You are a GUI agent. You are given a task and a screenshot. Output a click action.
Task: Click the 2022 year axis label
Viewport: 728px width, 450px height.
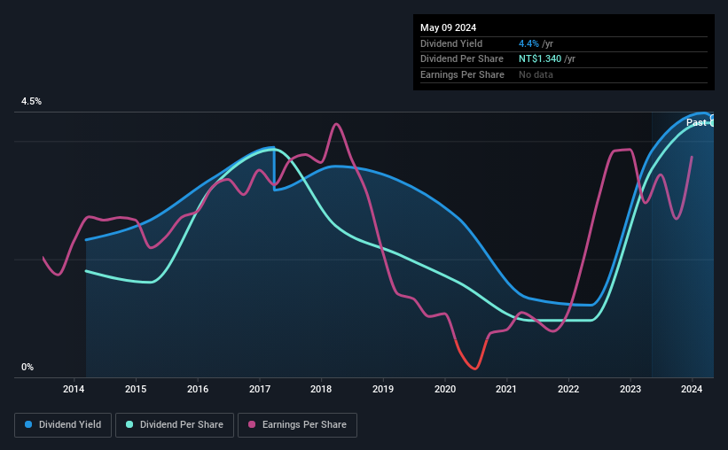568,389
